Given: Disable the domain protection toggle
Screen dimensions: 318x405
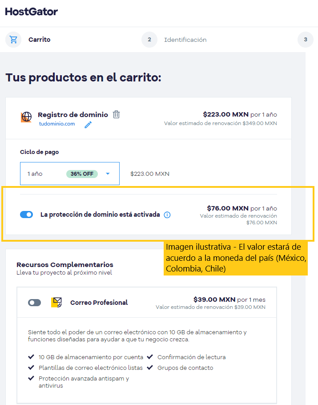Looking at the screenshot, I should pos(27,215).
